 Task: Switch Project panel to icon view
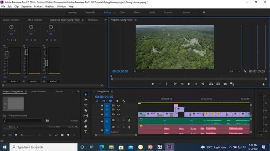[16, 135]
